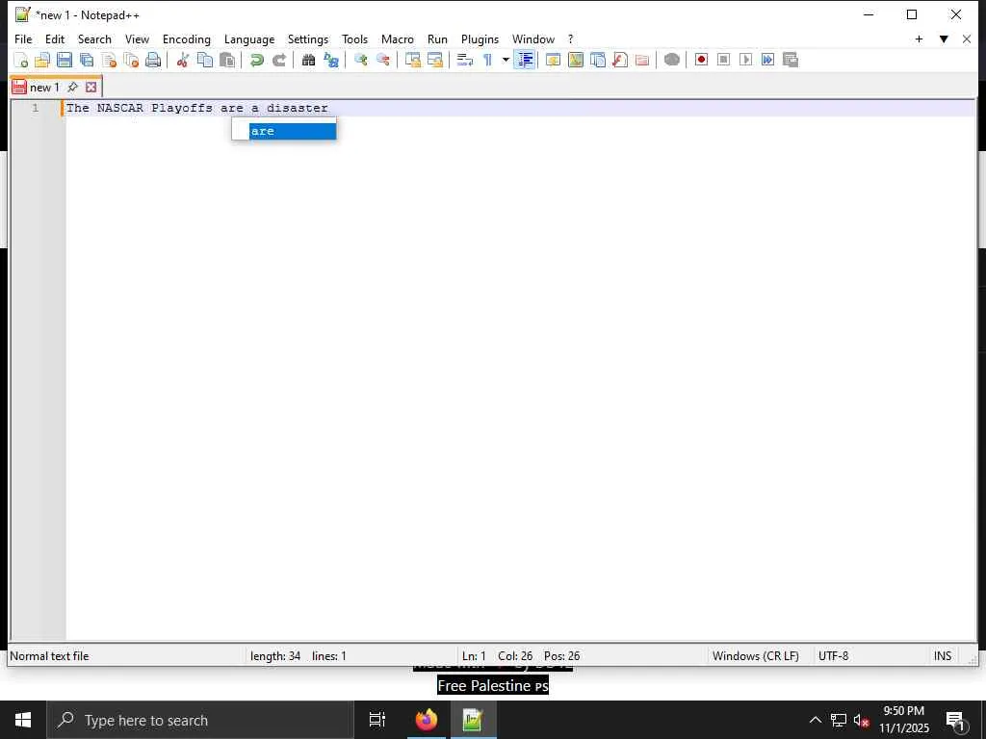Click the Stop Recording macro icon
This screenshot has height=739, width=986.
pyautogui.click(x=723, y=60)
